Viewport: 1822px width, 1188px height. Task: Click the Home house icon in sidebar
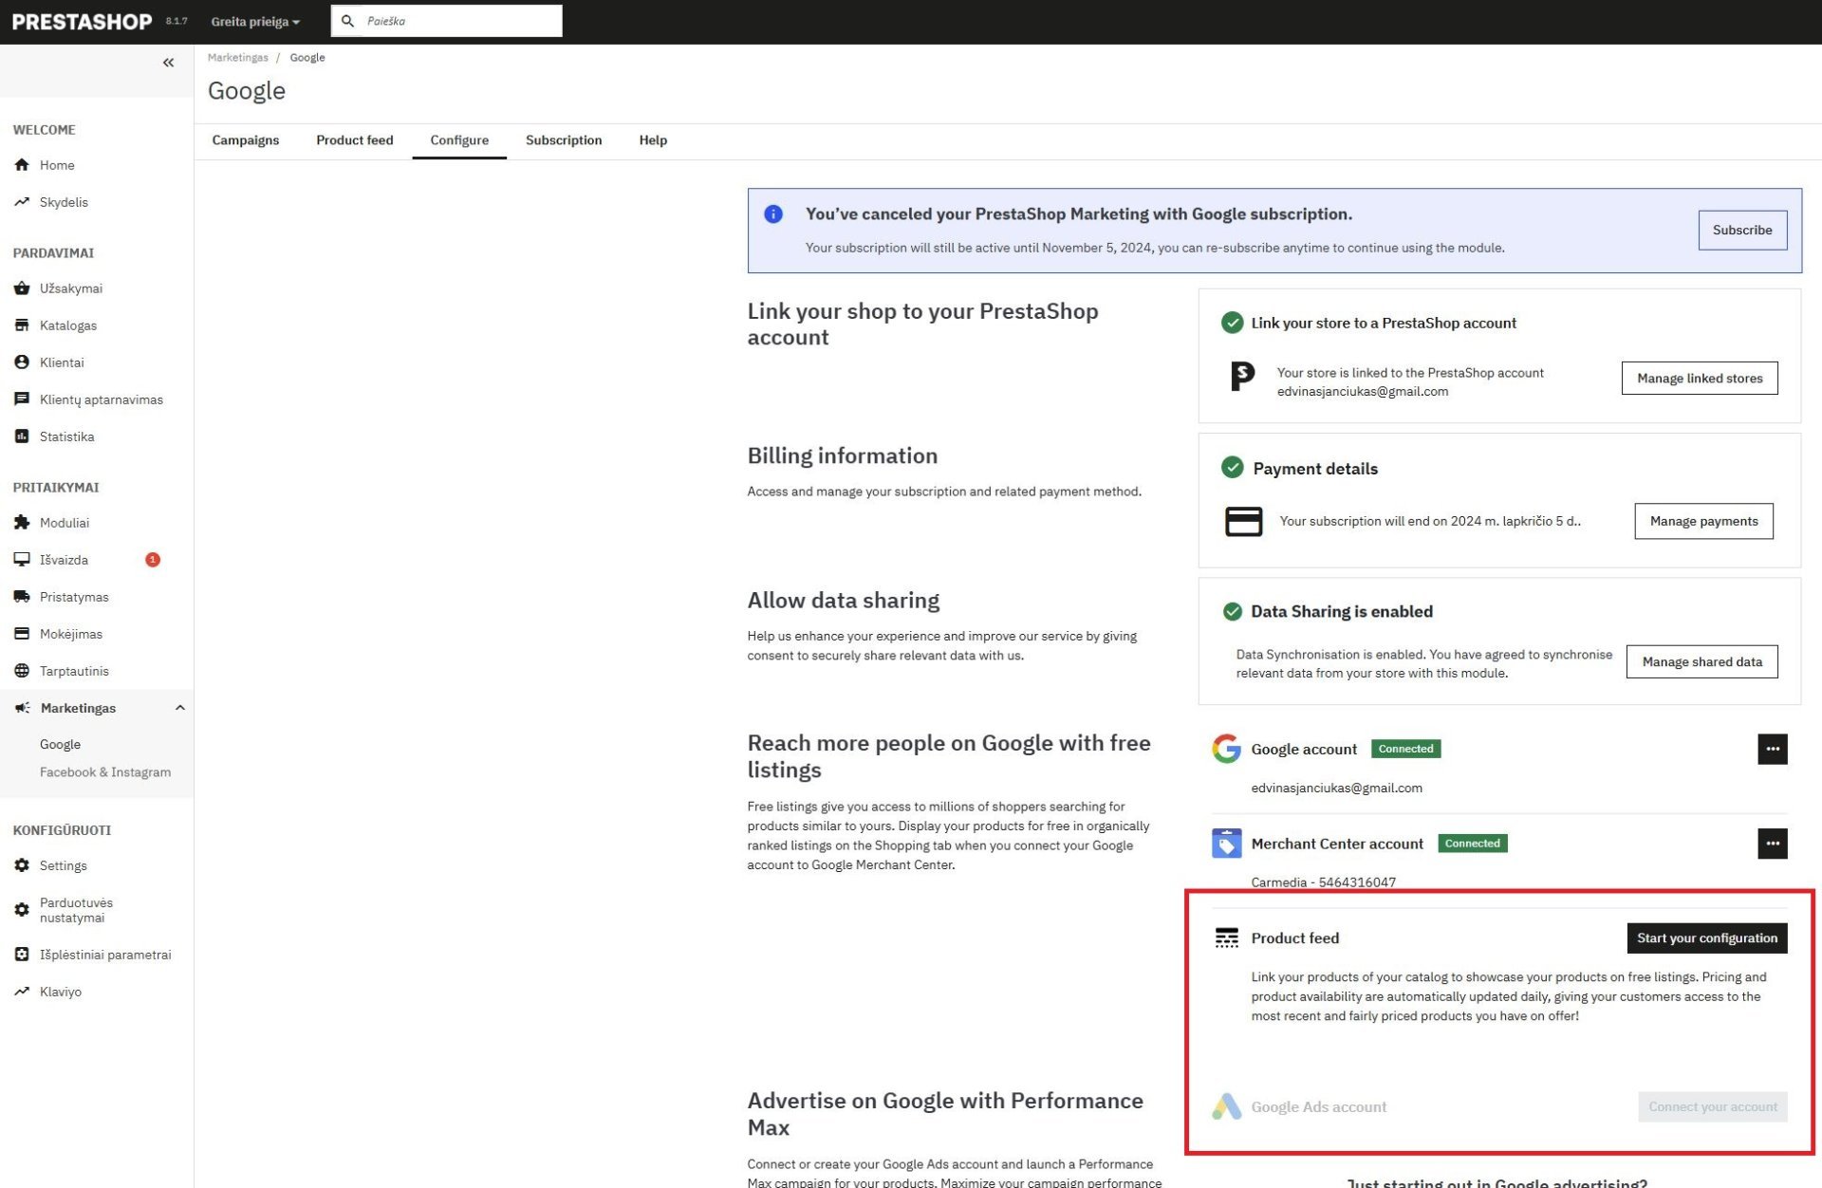(22, 165)
